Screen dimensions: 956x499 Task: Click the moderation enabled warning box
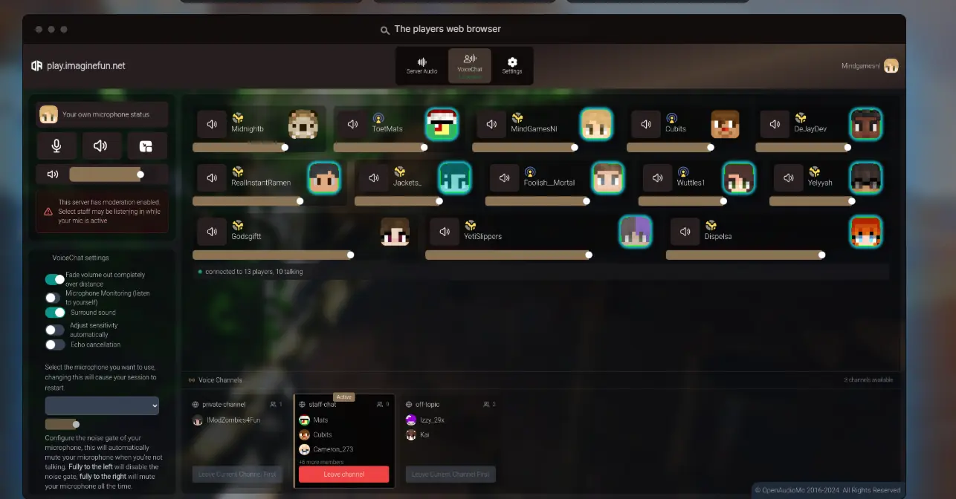102,212
